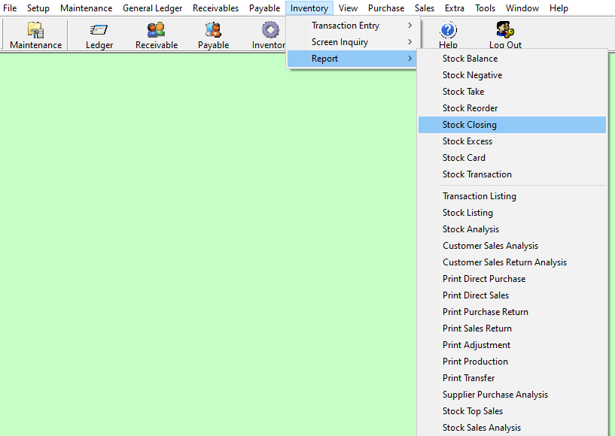Screen dimensions: 615x436
Task: Open the Stock Negative report
Action: [512, 75]
